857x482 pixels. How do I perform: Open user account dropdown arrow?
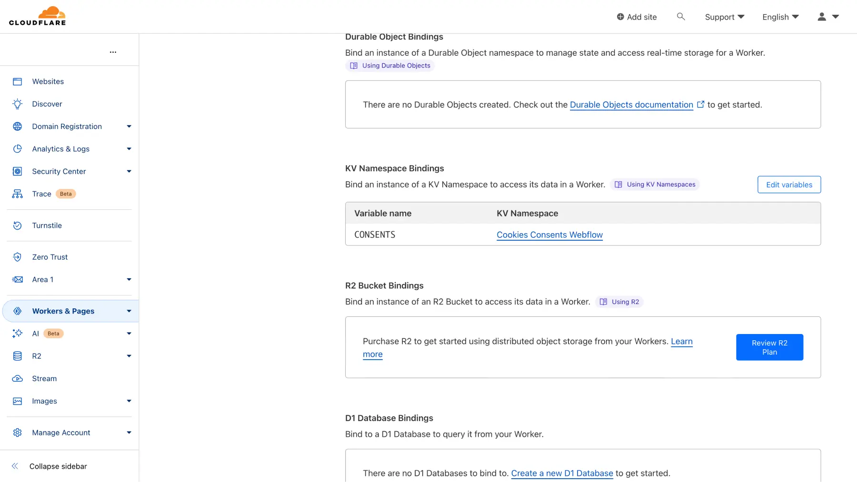tap(836, 17)
